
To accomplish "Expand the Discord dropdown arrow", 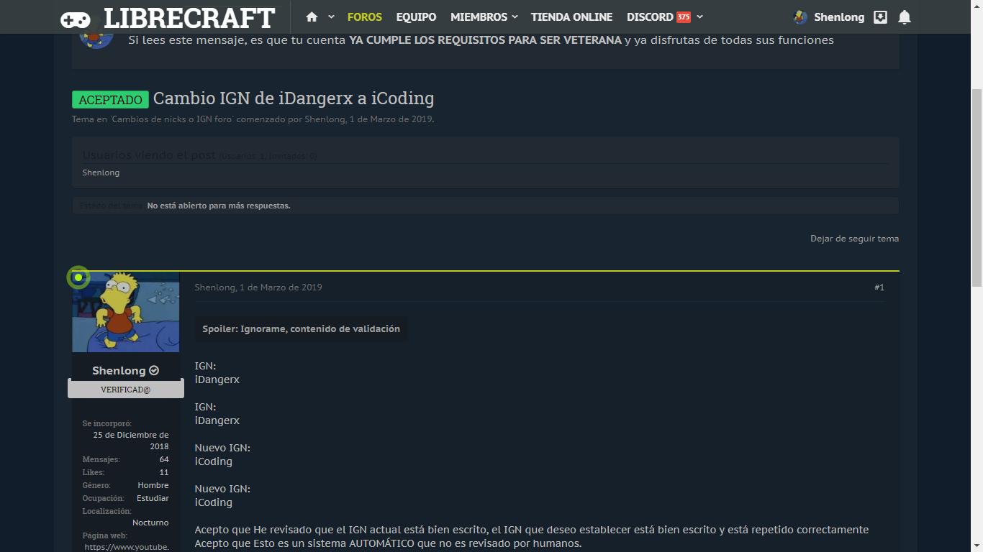I will coord(700,17).
